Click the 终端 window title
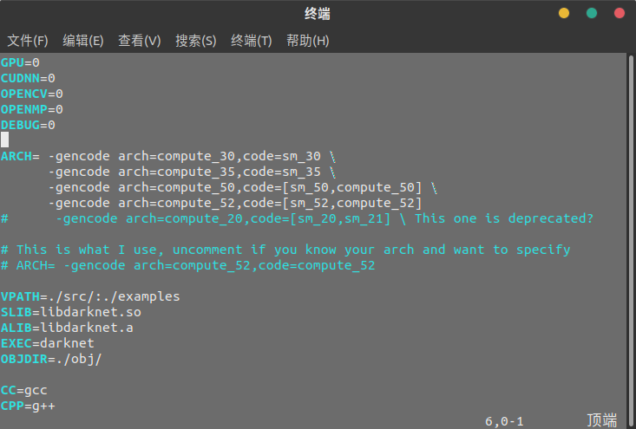The width and height of the screenshot is (636, 429). [318, 14]
